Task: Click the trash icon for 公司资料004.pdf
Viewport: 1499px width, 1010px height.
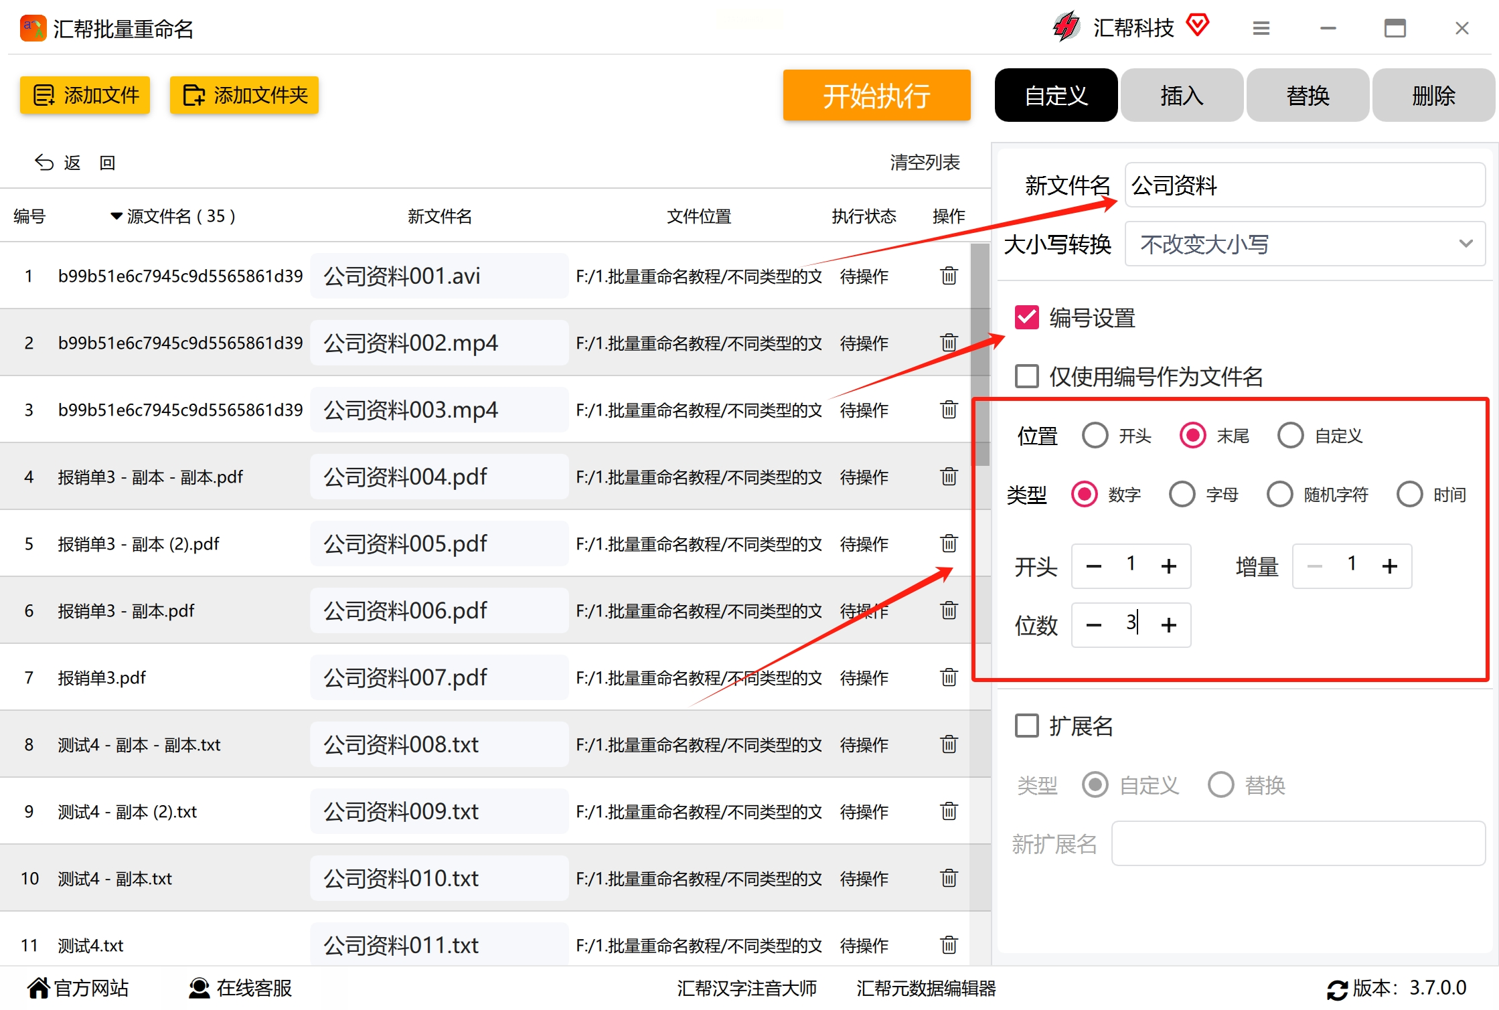Action: 949,477
